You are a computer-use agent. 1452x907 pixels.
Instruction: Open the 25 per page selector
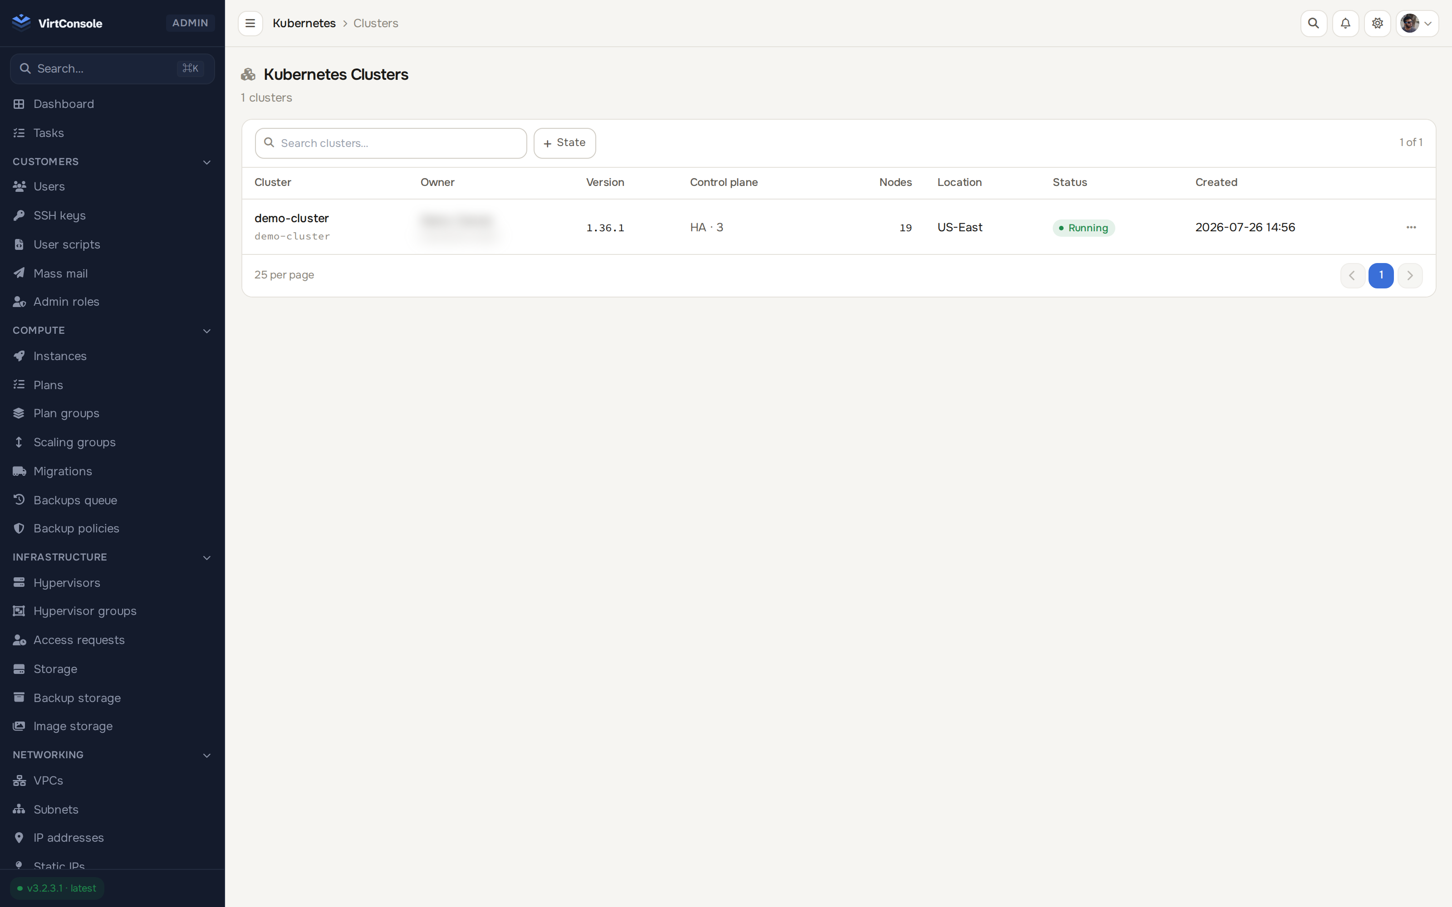click(285, 275)
